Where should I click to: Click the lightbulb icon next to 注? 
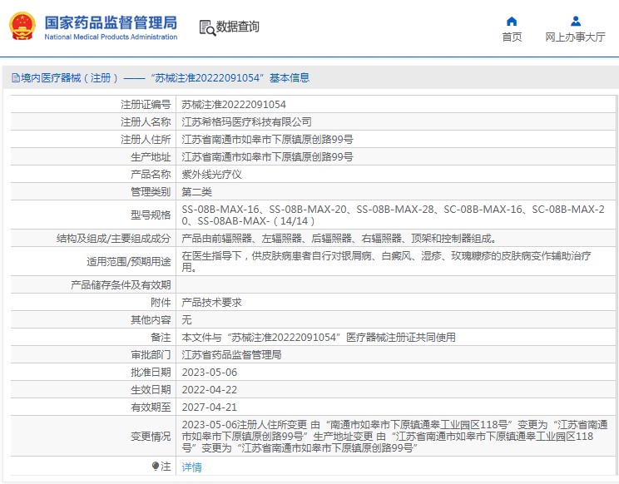tap(156, 466)
